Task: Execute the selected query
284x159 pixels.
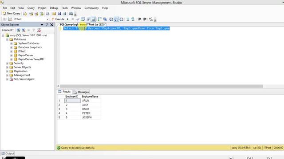Action: tap(58, 19)
